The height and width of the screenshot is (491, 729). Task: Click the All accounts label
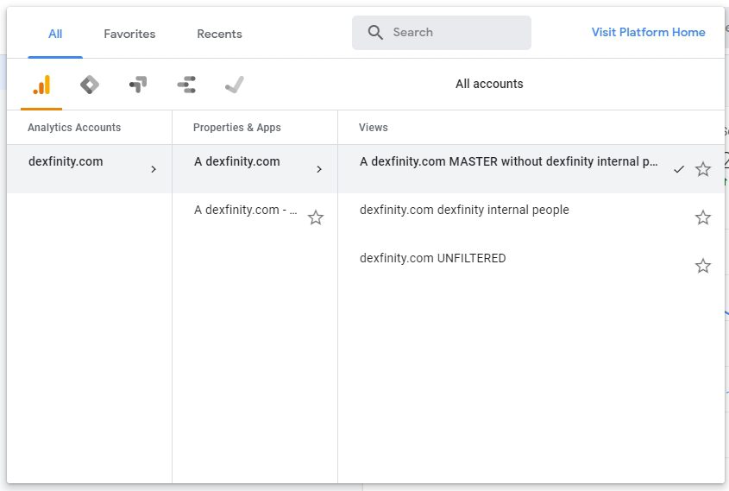pos(489,84)
